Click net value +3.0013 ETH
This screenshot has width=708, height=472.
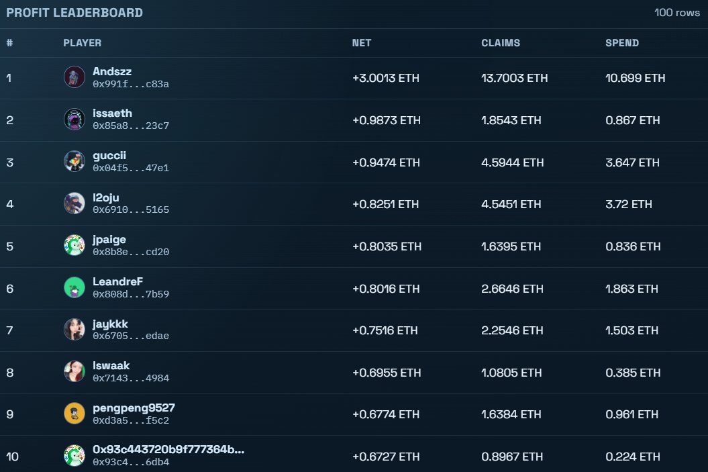click(386, 78)
